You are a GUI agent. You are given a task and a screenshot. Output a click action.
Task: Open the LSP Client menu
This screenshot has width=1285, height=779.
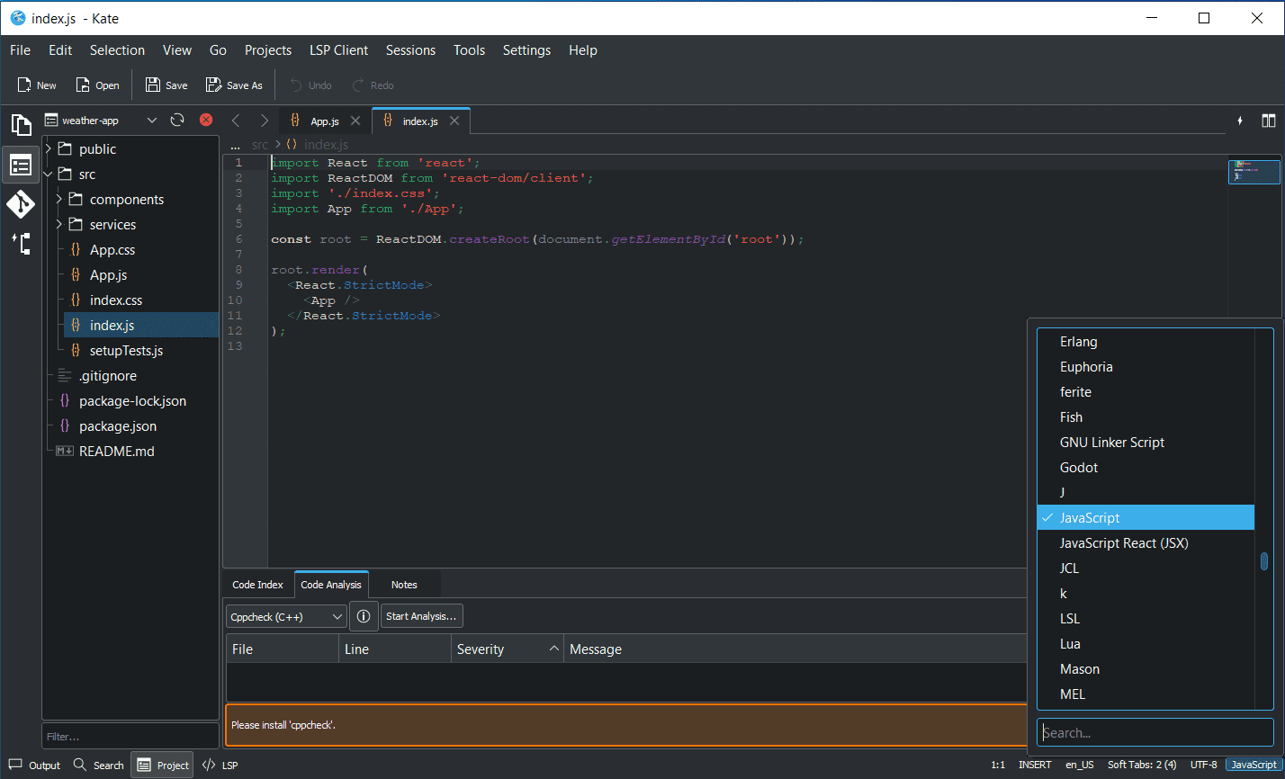point(338,50)
